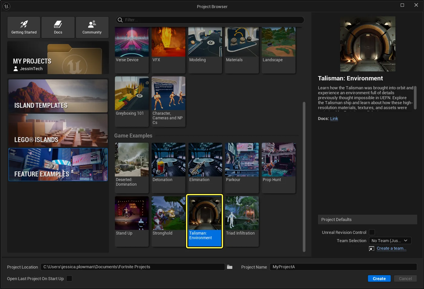Close the Project Browser window
This screenshot has width=424, height=289.
(416, 5)
